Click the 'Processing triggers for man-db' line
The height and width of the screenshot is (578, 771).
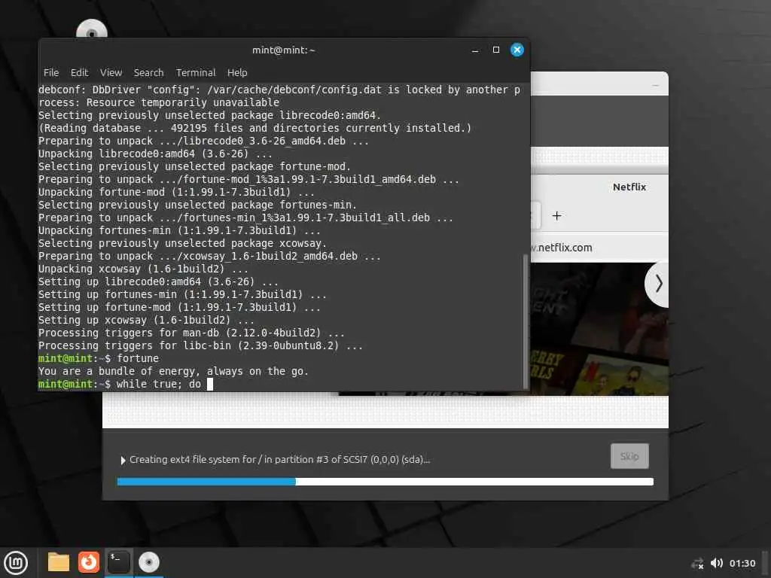[x=192, y=333]
